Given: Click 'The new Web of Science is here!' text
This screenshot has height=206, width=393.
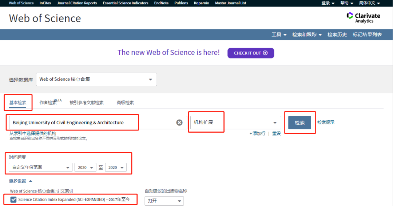Looking at the screenshot, I should pyautogui.click(x=168, y=52).
